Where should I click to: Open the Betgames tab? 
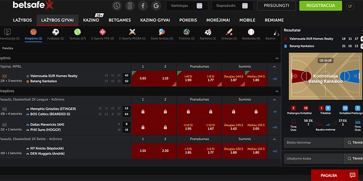tap(120, 20)
